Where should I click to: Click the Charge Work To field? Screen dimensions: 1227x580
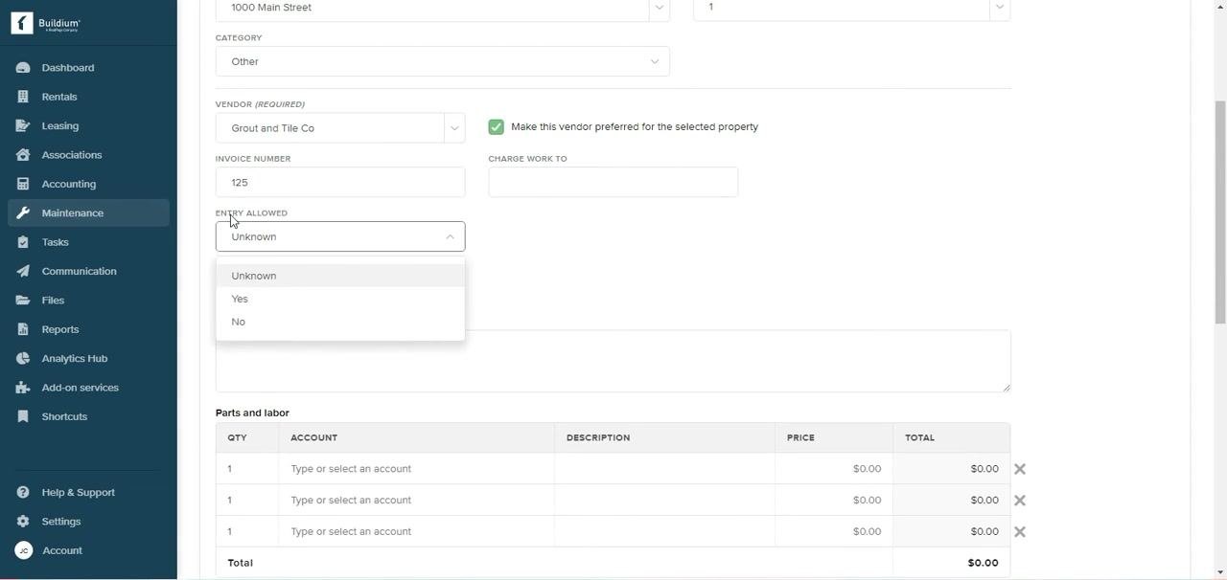click(x=613, y=182)
